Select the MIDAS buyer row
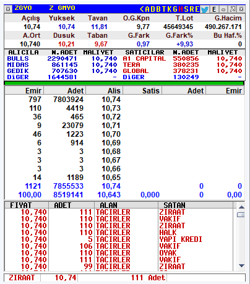The width and height of the screenshot is (250, 284). click(x=62, y=65)
